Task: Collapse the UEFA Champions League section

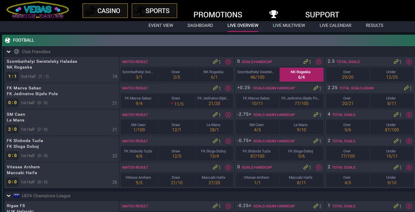Action: point(9,196)
